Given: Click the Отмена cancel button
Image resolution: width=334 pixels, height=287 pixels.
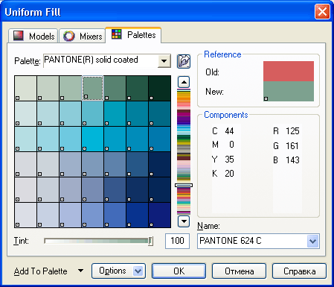Looking at the screenshot, I should tap(239, 271).
